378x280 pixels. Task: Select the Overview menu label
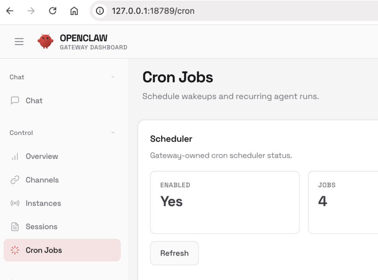click(x=42, y=157)
